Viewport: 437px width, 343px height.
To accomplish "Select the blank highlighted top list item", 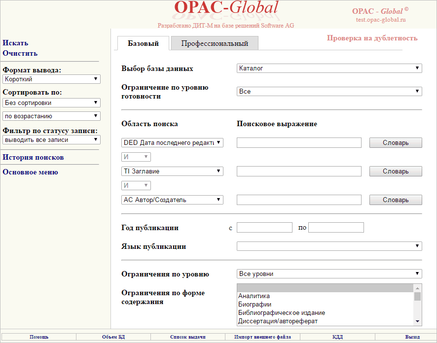I will click(325, 288).
